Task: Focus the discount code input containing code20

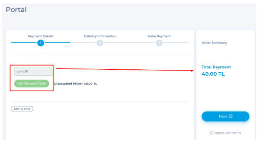Action: pyautogui.click(x=33, y=72)
